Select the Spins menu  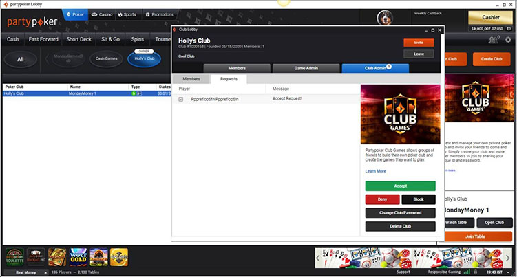pyautogui.click(x=138, y=39)
